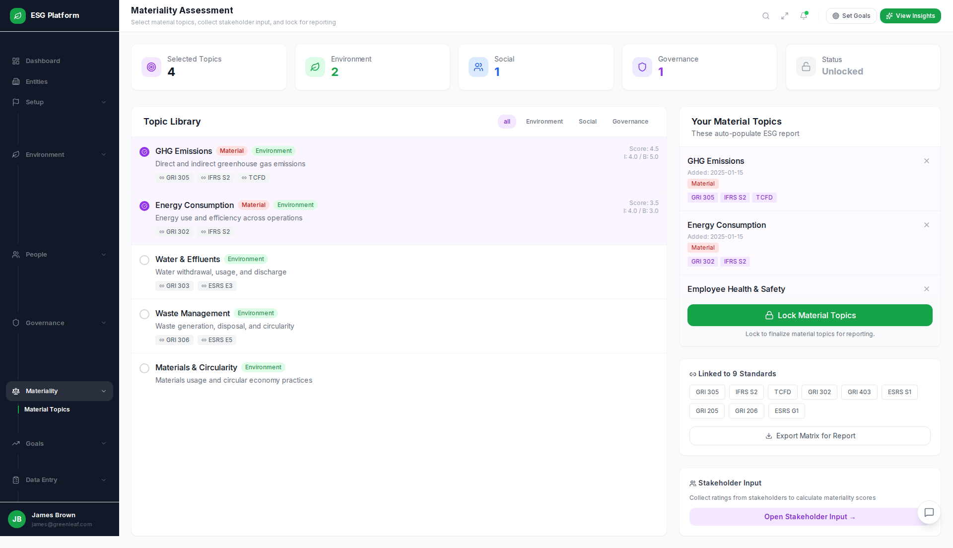
Task: Click the fullscreen expand icon
Action: [x=785, y=16]
